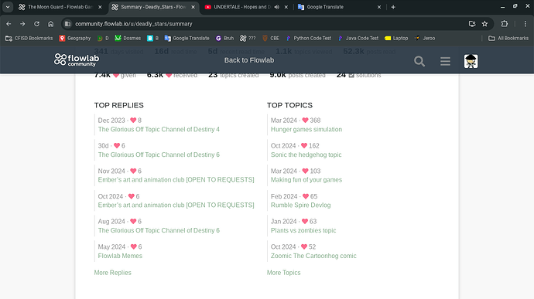Click the TOP TOPICS heading
The width and height of the screenshot is (534, 299).
(289, 105)
